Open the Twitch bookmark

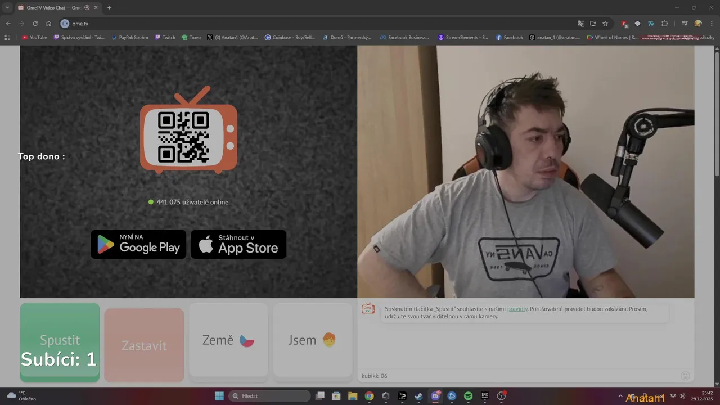[x=165, y=38]
